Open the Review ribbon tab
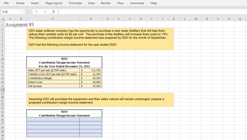 click(x=106, y=3)
